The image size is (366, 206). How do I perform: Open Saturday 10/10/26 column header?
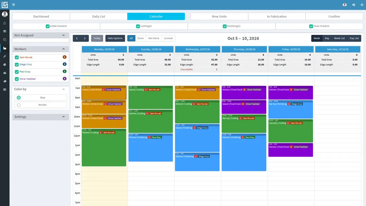[338, 49]
